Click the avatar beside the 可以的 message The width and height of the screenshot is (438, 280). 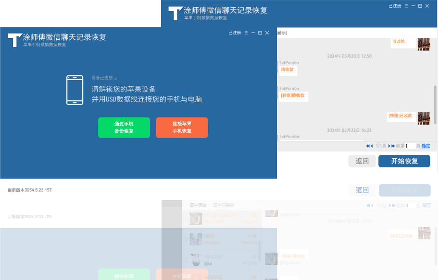pos(424,44)
